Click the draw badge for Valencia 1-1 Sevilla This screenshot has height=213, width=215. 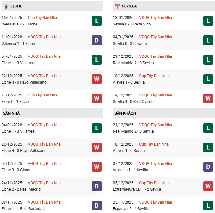click(x=208, y=167)
